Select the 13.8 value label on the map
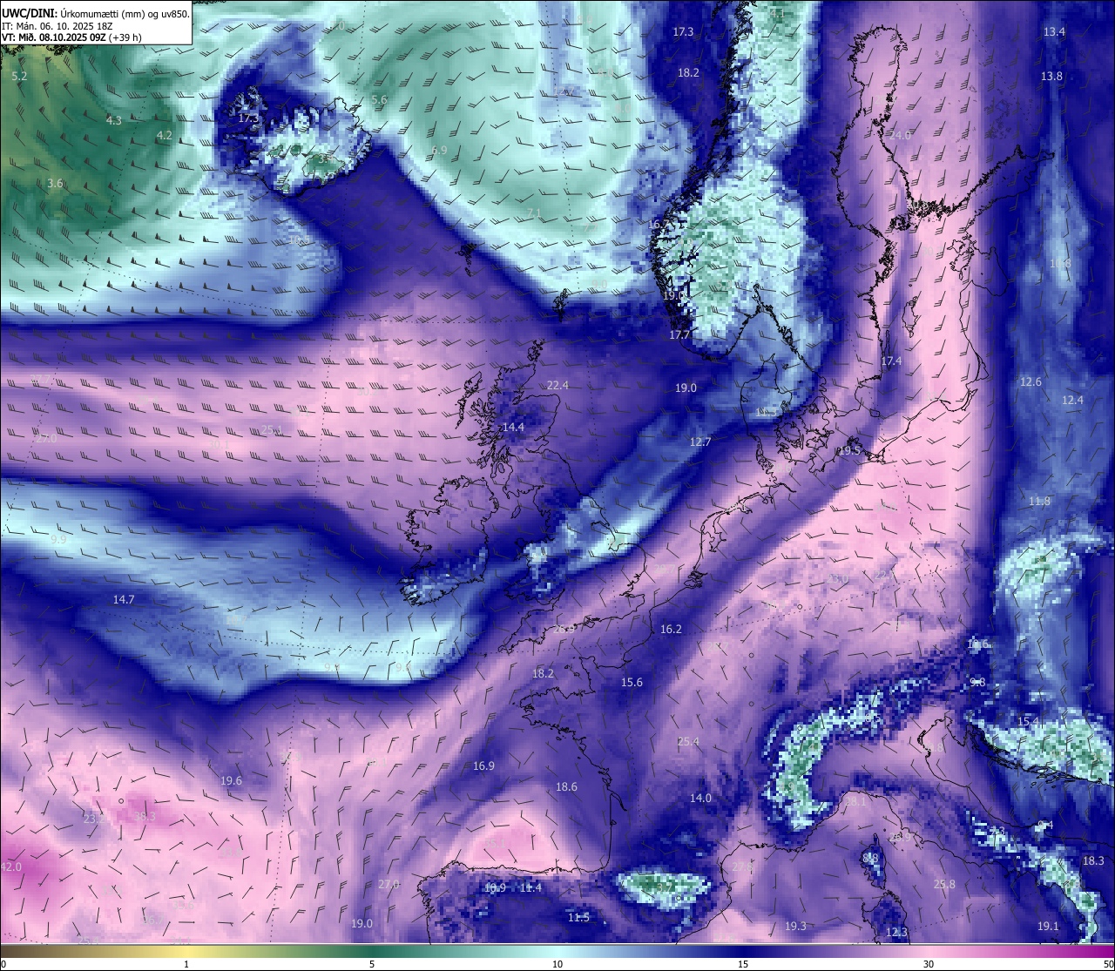The width and height of the screenshot is (1115, 971). 1051,76
